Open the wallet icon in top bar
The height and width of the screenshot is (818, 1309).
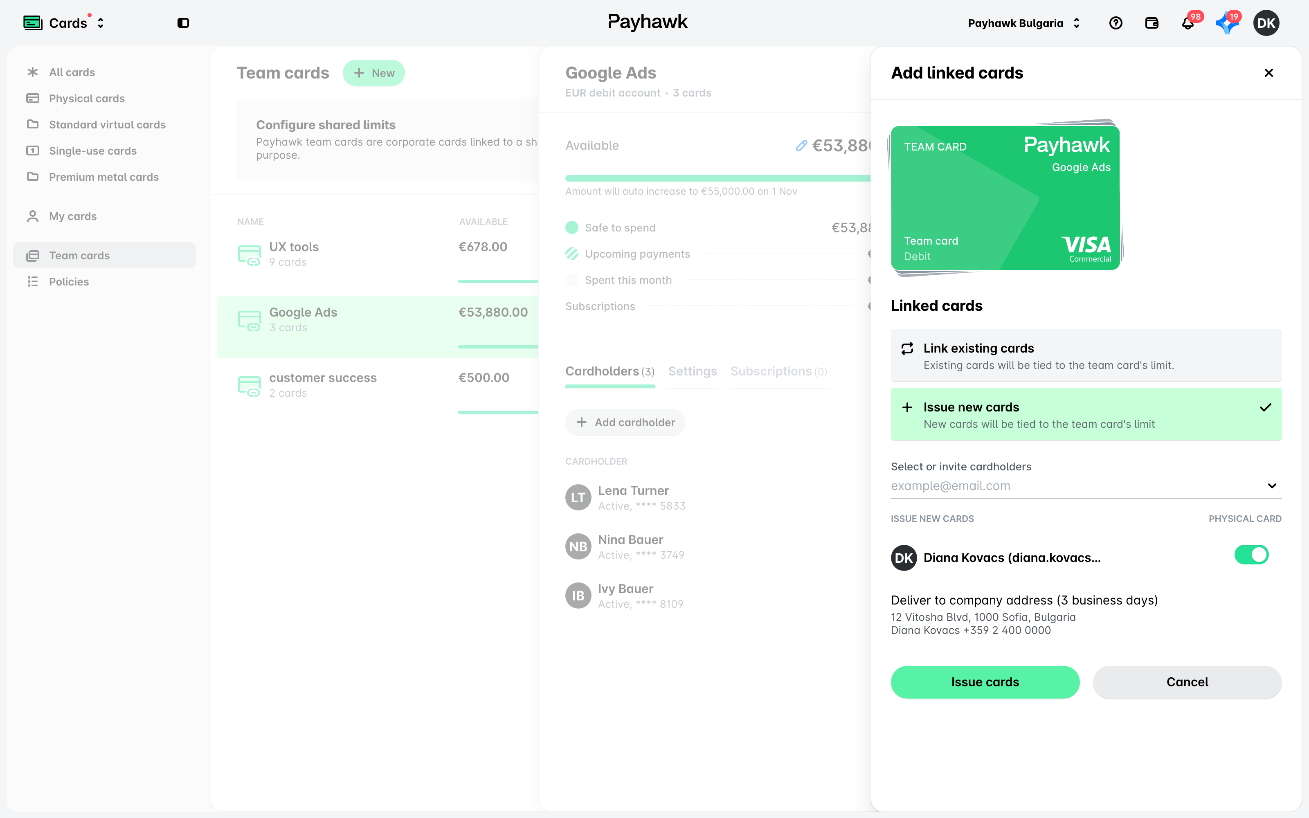[x=1152, y=23]
